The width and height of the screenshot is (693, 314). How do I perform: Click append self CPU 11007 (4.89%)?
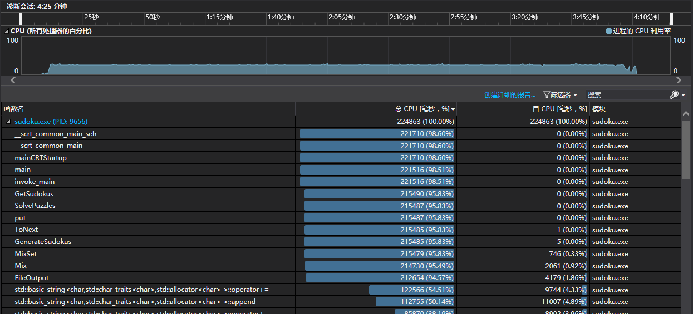564,302
